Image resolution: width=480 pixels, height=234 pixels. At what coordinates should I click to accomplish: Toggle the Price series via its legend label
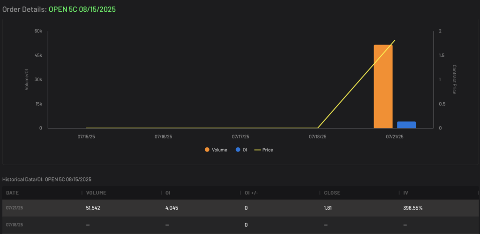[x=268, y=150]
